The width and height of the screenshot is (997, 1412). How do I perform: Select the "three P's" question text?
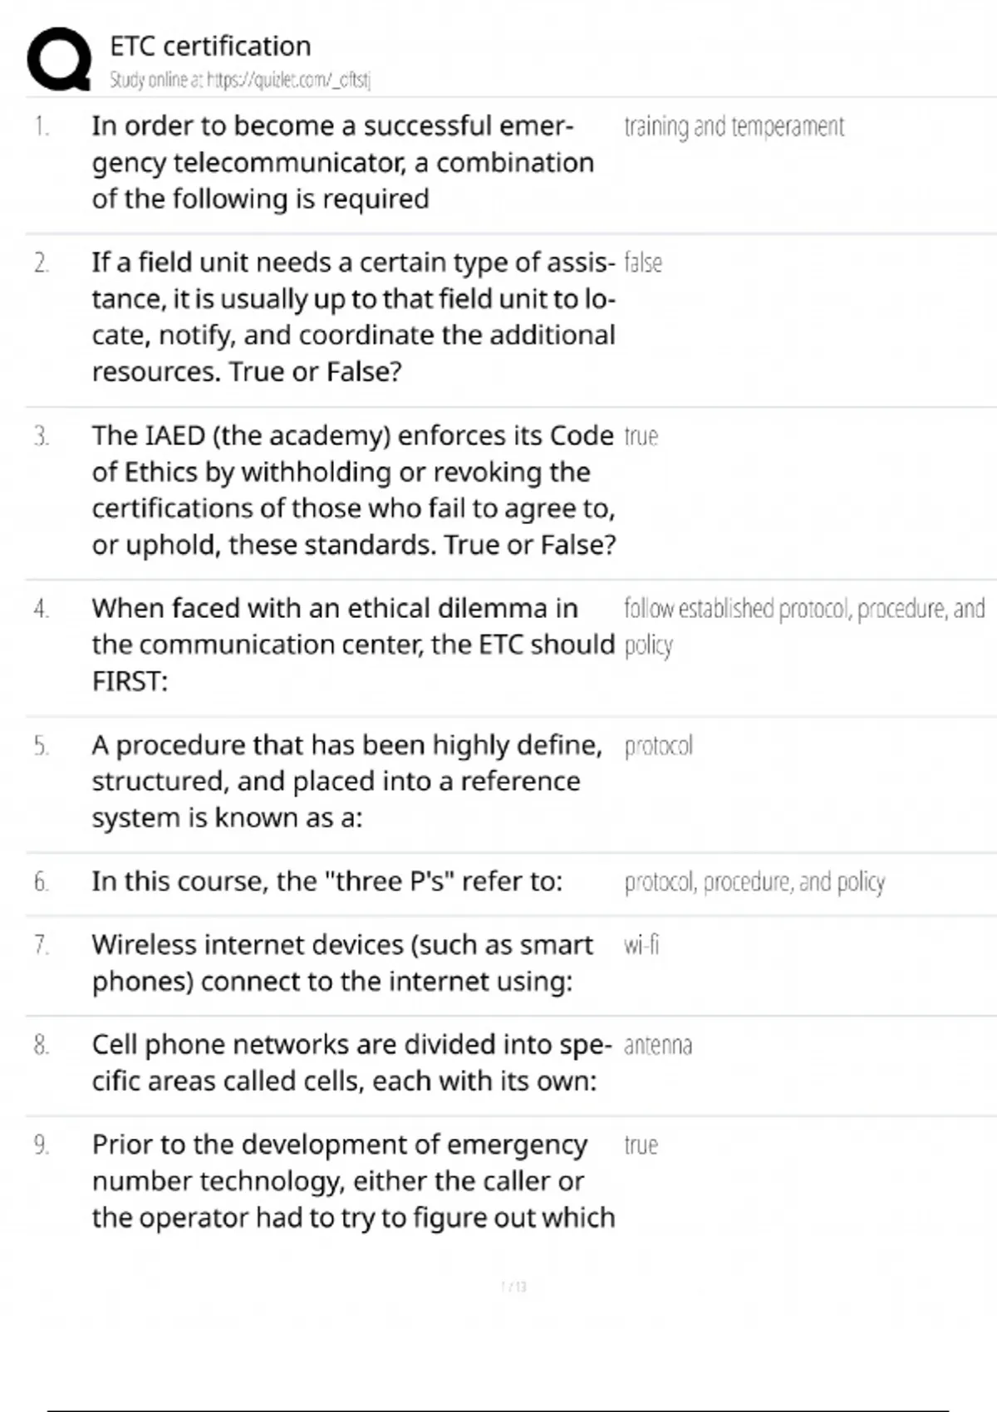click(327, 881)
